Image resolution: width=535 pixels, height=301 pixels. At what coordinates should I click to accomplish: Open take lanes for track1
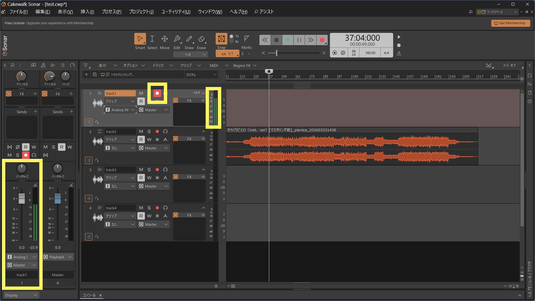(89, 122)
